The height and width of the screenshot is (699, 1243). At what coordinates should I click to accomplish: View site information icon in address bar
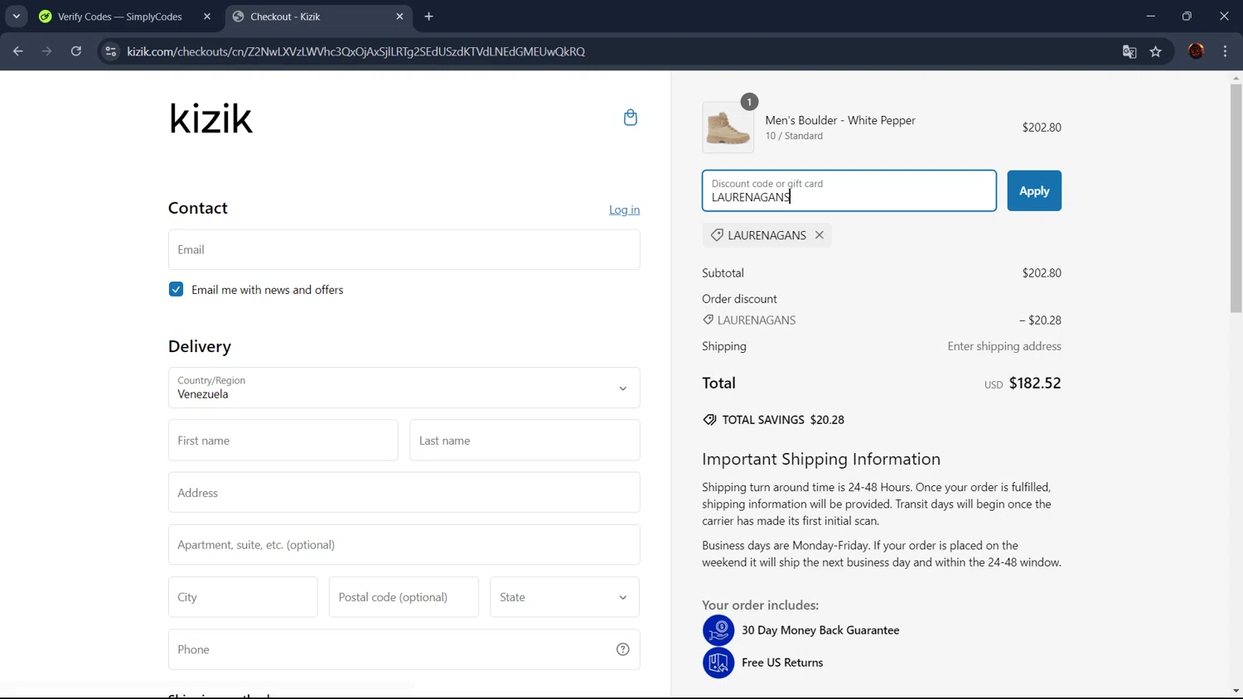point(110,51)
